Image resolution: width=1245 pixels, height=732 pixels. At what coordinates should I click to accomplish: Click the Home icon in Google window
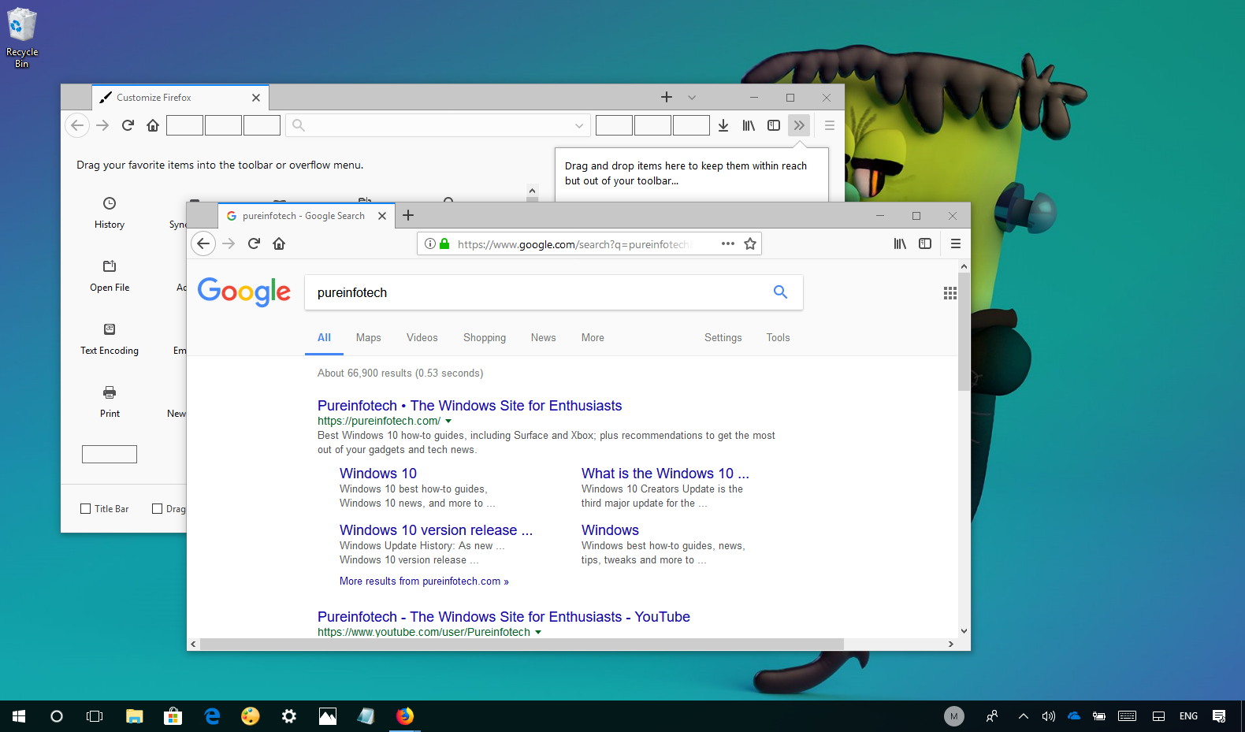click(x=279, y=243)
